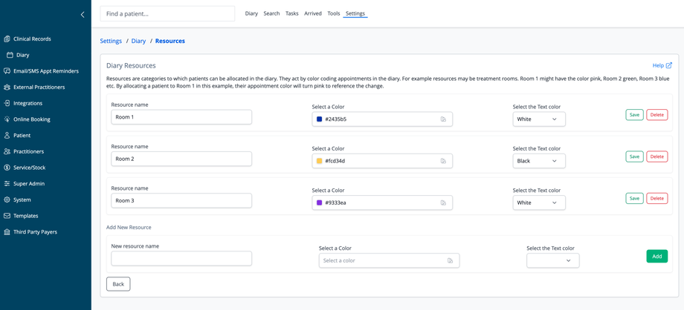Open the Room 2 text color dropdown
This screenshot has height=310, width=684.
click(x=539, y=161)
